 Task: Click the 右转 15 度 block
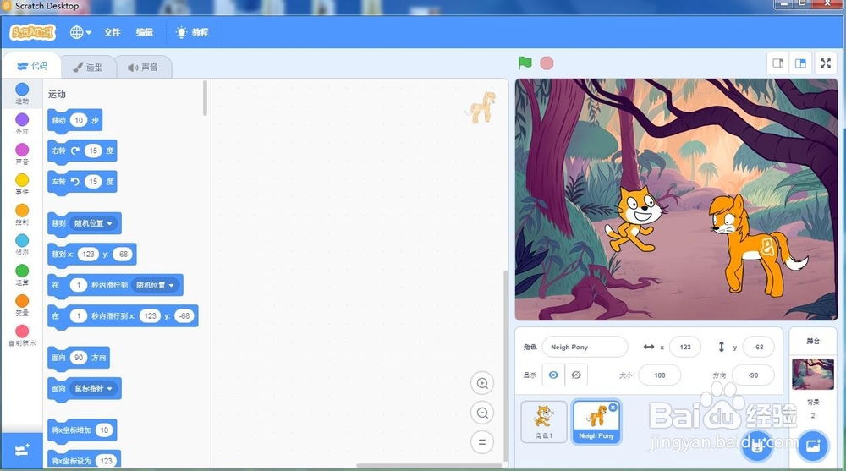(x=82, y=151)
